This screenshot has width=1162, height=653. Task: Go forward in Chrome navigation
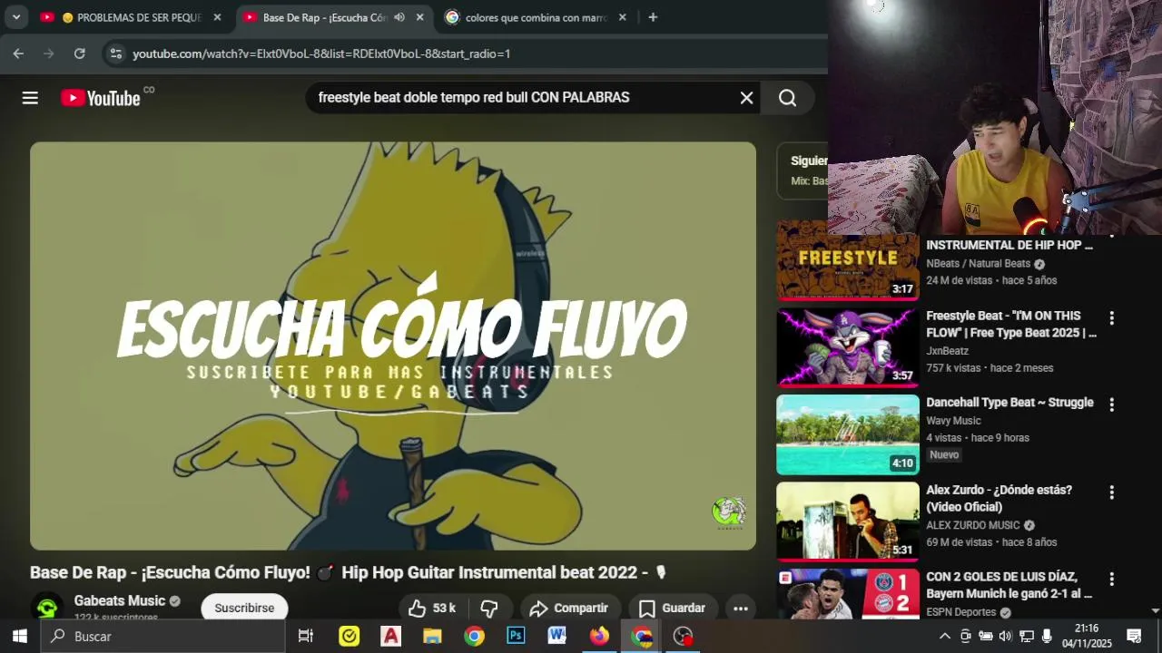click(x=49, y=54)
